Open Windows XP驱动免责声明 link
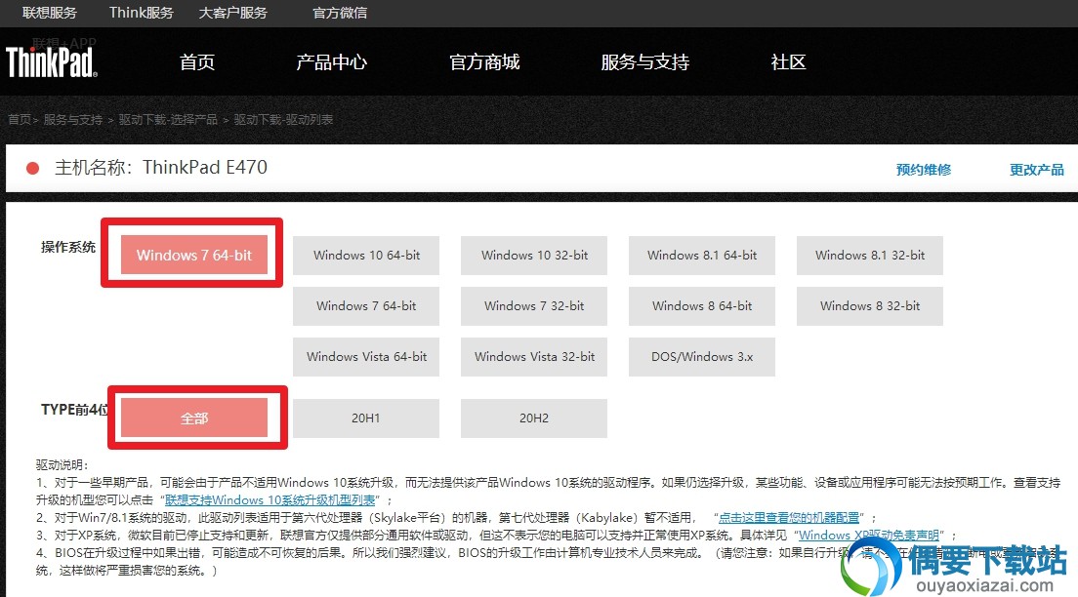This screenshot has height=597, width=1078. 869,536
